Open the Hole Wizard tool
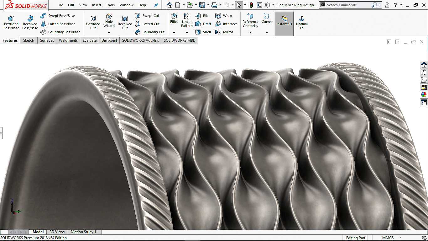 click(109, 20)
